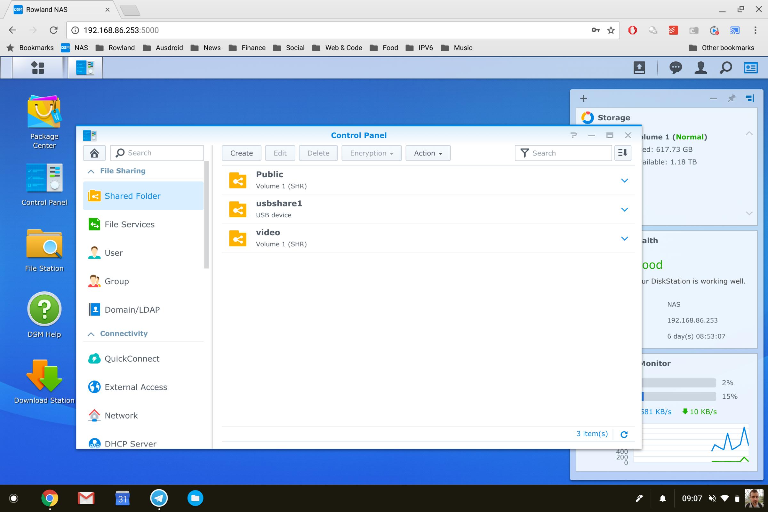Viewport: 768px width, 512px height.
Task: Open QuickConnect settings
Action: [x=143, y=358]
